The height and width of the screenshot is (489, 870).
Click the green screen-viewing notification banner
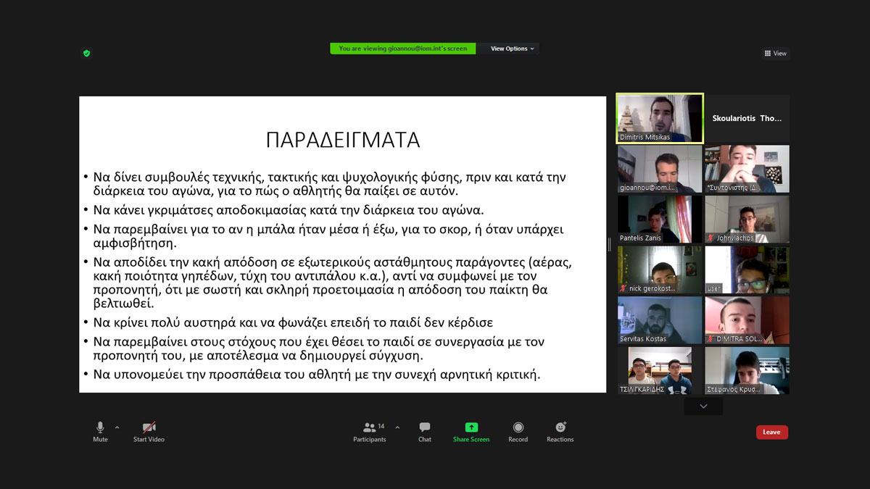click(x=403, y=49)
